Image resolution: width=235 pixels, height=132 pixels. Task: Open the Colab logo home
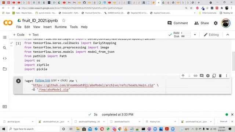8,23
